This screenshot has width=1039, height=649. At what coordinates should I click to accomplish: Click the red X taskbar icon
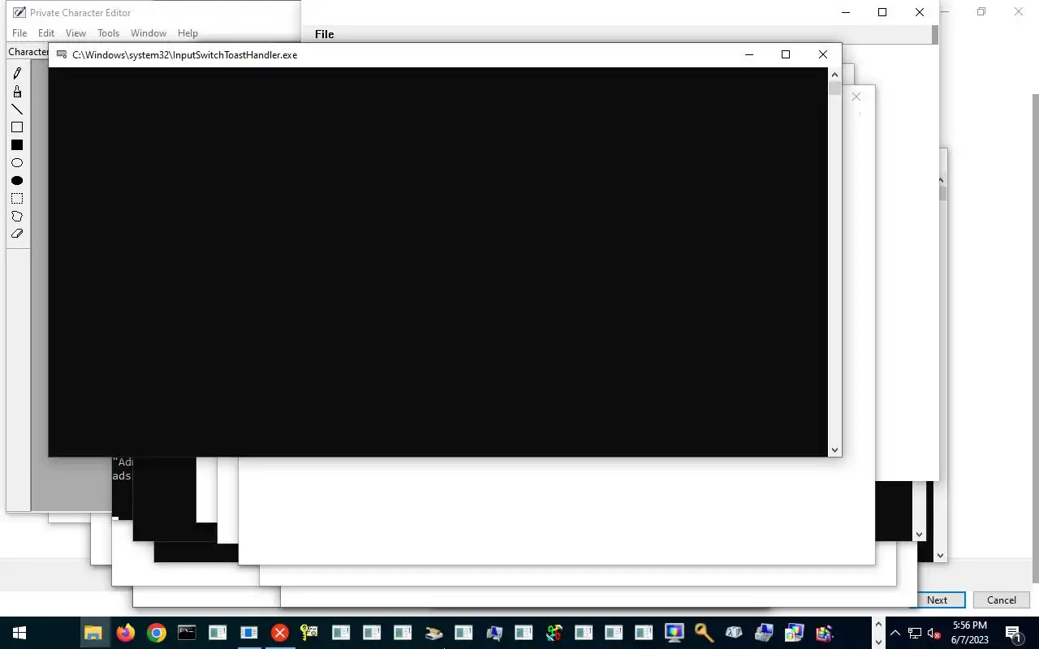279,633
